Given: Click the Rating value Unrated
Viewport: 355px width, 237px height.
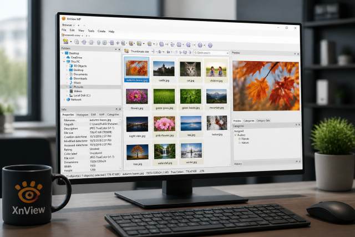Looking at the screenshot, I should tap(94, 149).
